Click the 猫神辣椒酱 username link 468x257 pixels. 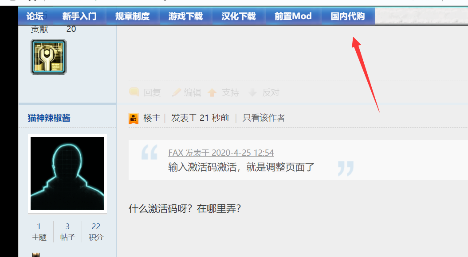coord(49,118)
